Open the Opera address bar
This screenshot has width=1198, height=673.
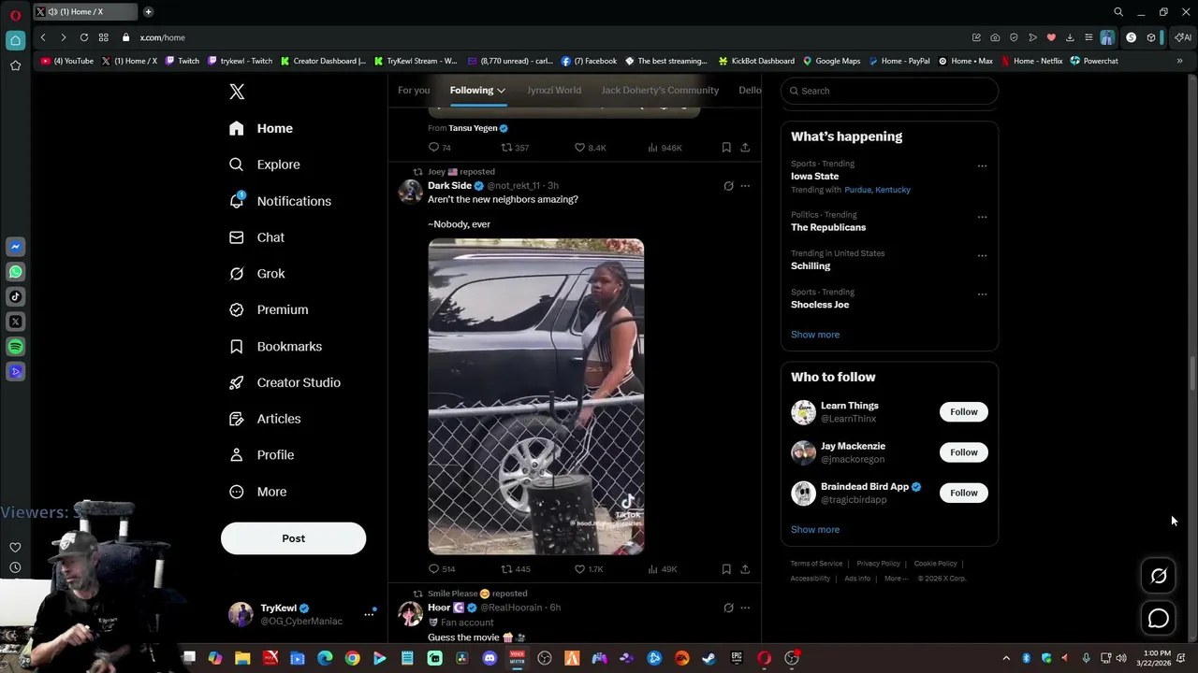point(543,37)
